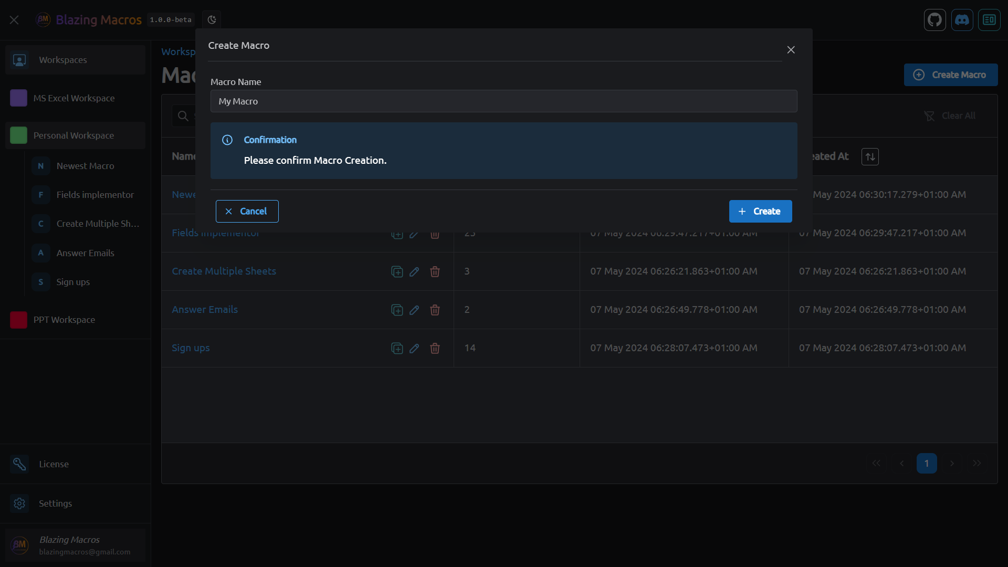The height and width of the screenshot is (567, 1008).
Task: Click the Settings gear icon
Action: tap(19, 503)
